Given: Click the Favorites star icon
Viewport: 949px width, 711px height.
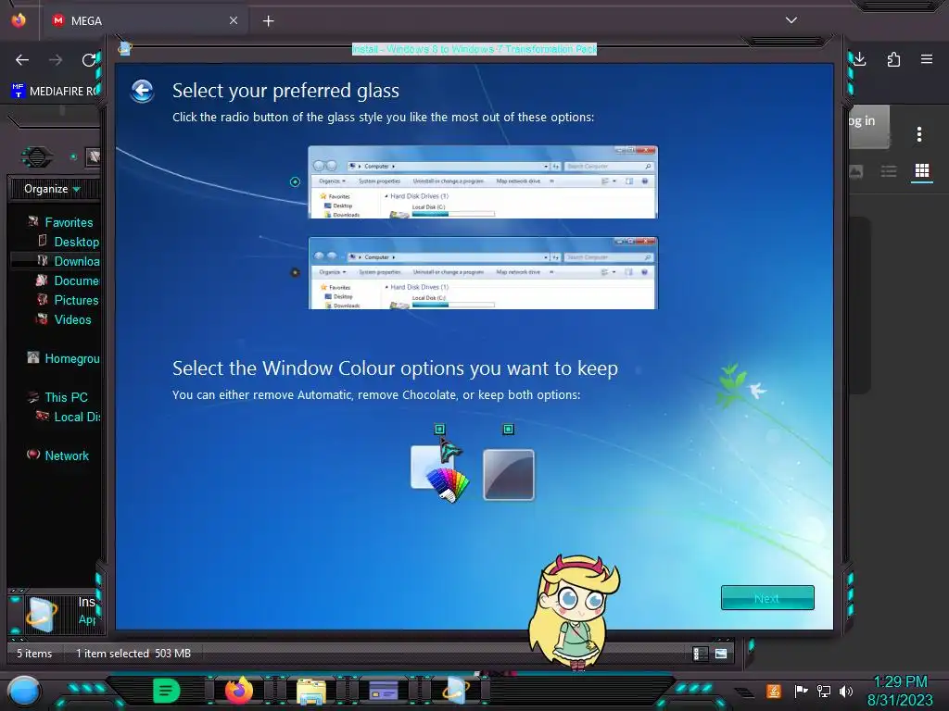Looking at the screenshot, I should pyautogui.click(x=33, y=221).
